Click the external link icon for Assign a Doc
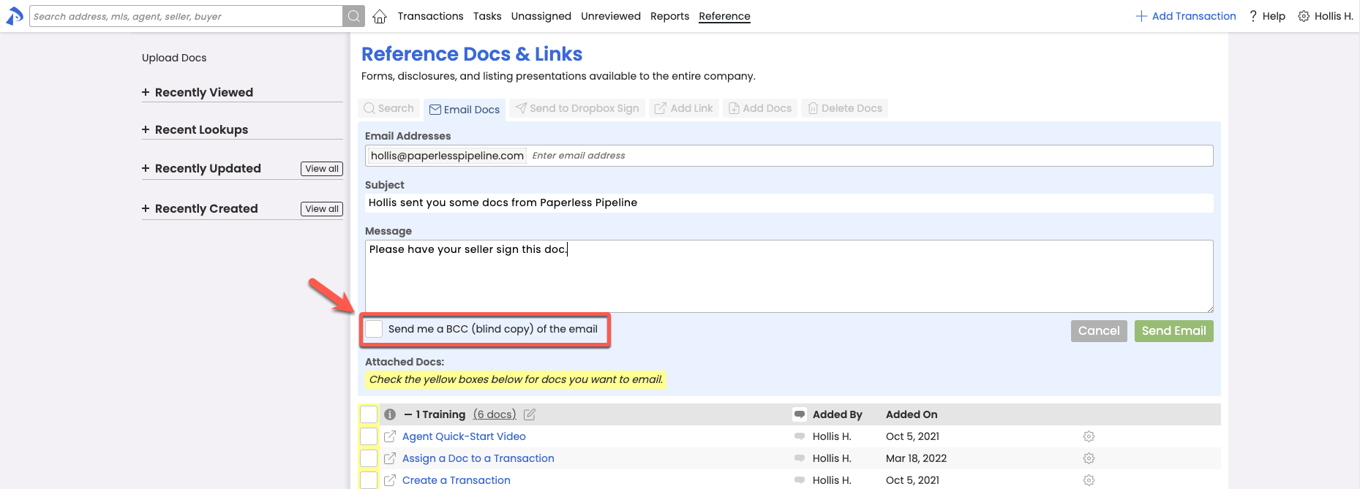Viewport: 1360px width, 489px height. tap(390, 458)
